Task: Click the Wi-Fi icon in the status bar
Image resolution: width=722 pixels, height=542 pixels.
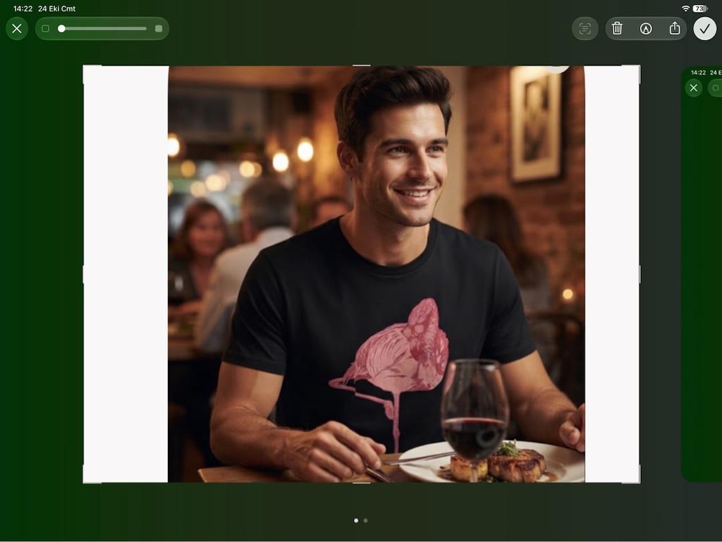Action: coord(685,8)
